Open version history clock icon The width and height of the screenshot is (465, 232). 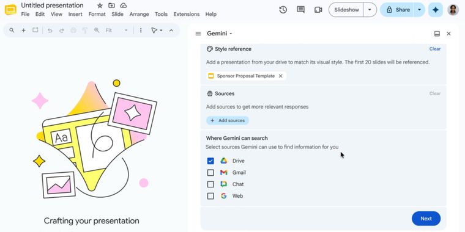click(283, 10)
